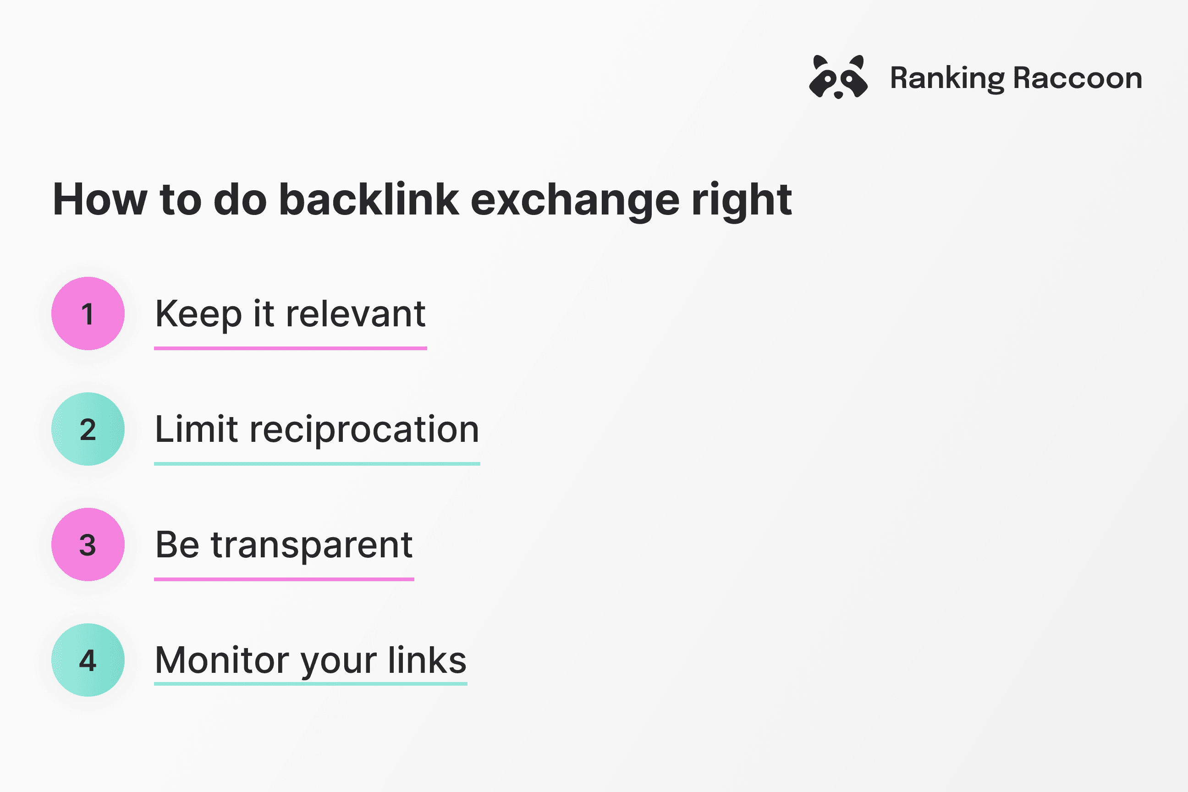The width and height of the screenshot is (1188, 792).
Task: Click the pink underline below "Be transparent"
Action: point(284,579)
